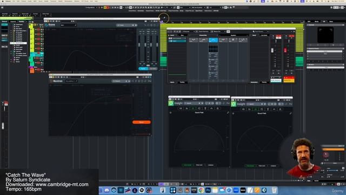Screen dimensions: 346x195
Task: Click the green active module icon in right Insight
Action: pyautogui.click(x=256, y=109)
